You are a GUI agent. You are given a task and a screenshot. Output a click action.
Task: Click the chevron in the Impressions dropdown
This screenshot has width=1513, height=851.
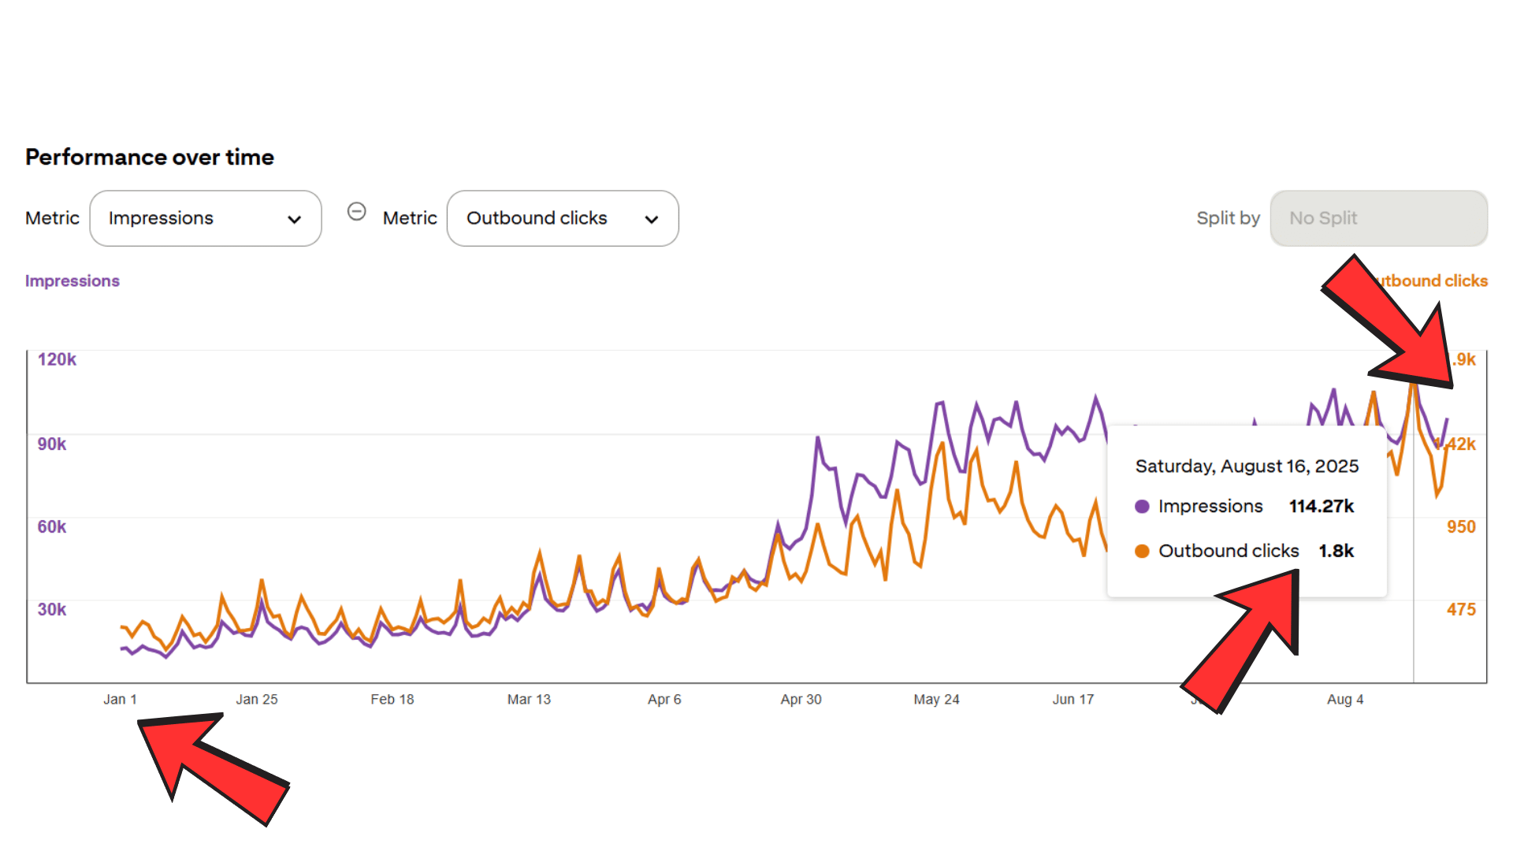pos(295,220)
